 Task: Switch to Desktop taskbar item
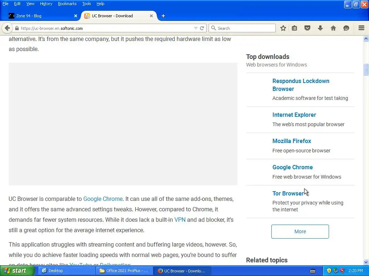[66, 271]
